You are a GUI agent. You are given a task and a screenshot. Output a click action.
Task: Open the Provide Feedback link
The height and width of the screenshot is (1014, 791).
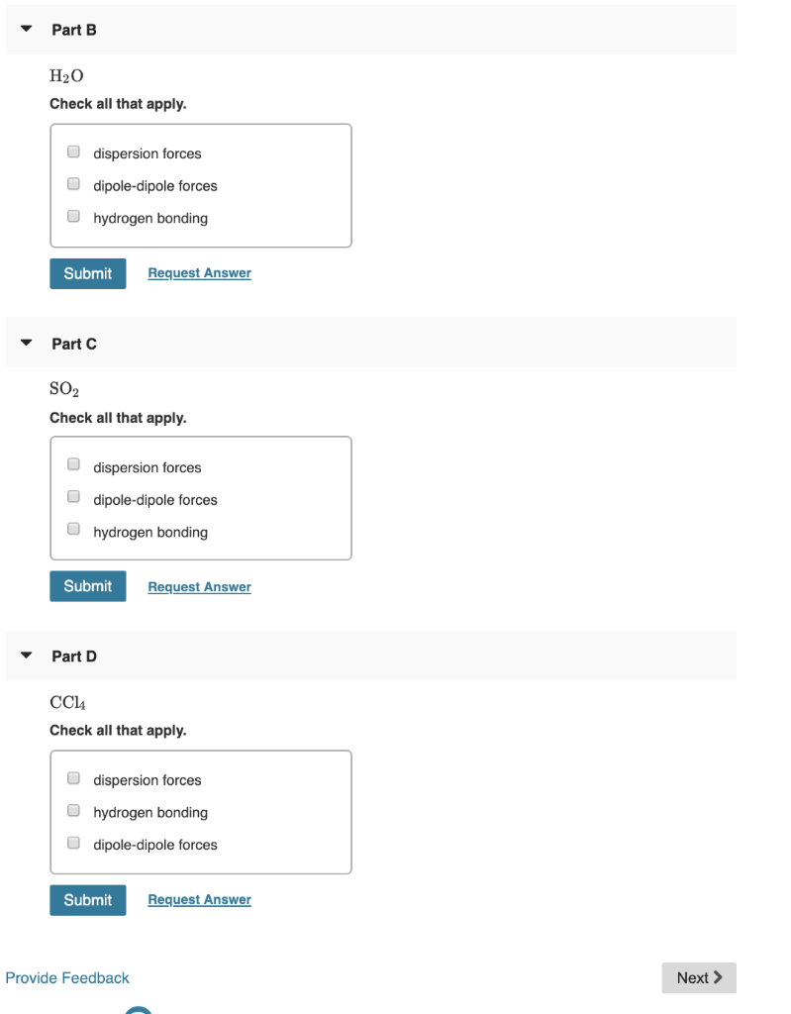(67, 977)
